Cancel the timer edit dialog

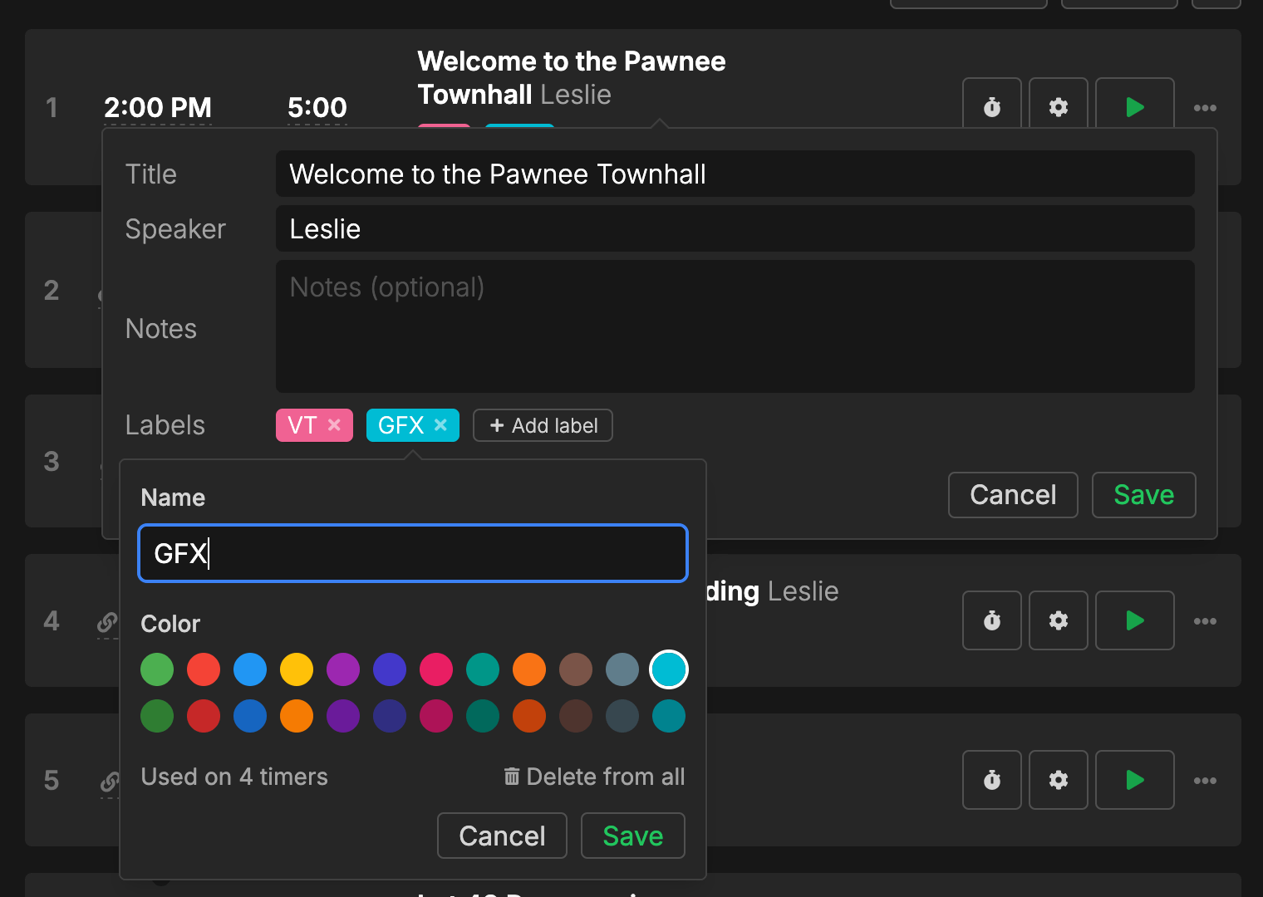[x=1012, y=495]
